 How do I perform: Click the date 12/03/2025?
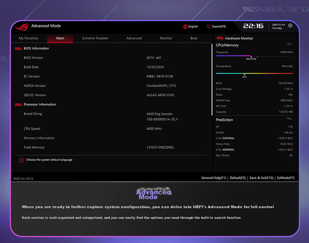[155, 67]
